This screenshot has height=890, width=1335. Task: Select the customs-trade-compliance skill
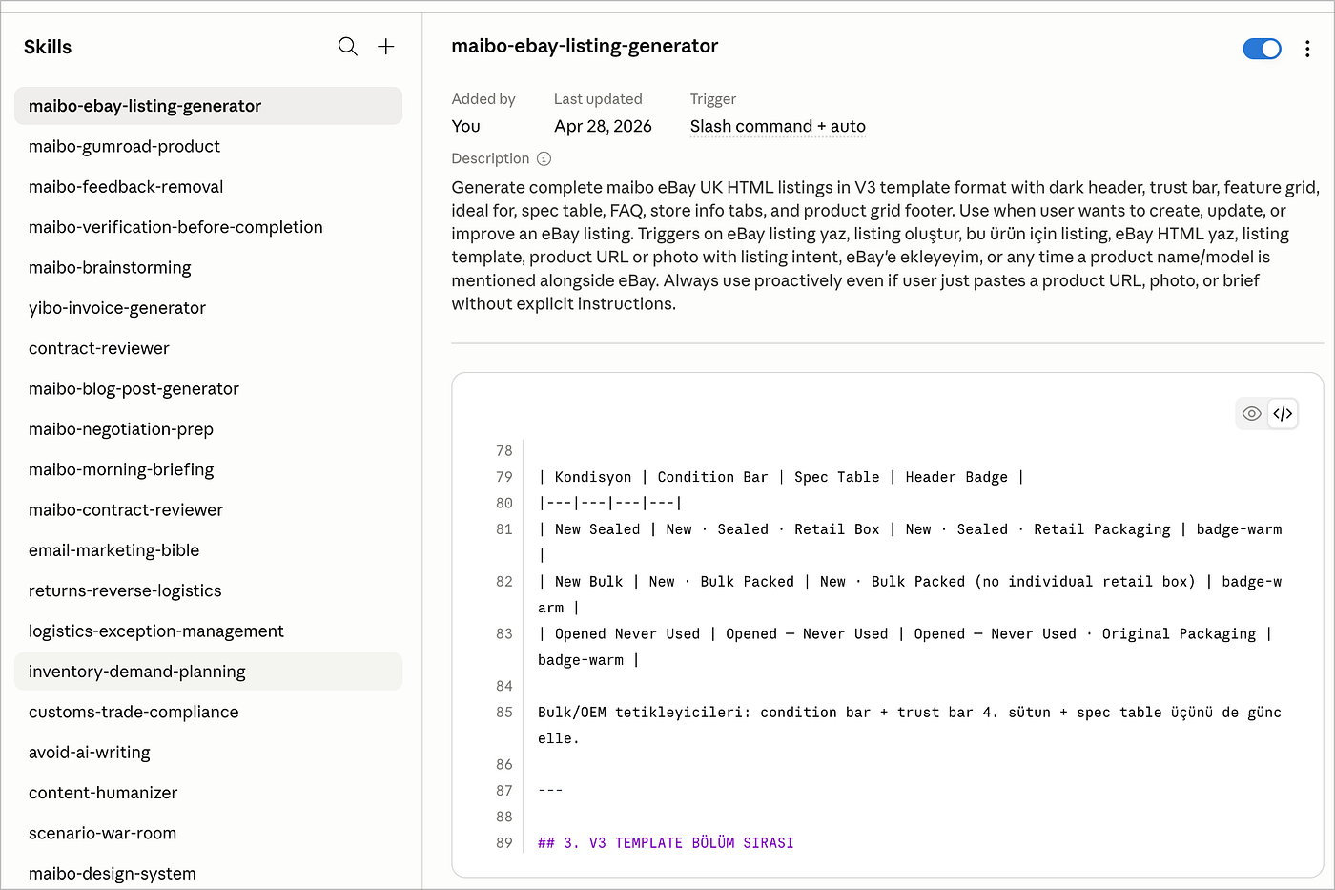pyautogui.click(x=208, y=712)
